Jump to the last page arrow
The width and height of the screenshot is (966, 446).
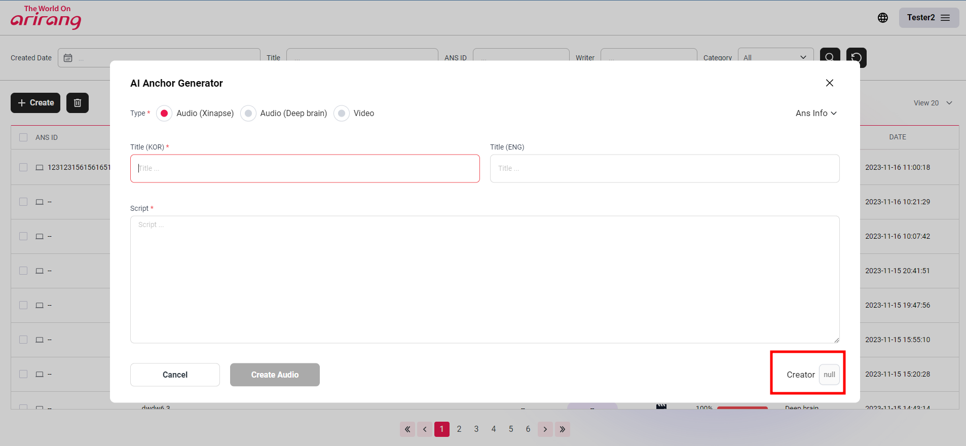click(562, 429)
